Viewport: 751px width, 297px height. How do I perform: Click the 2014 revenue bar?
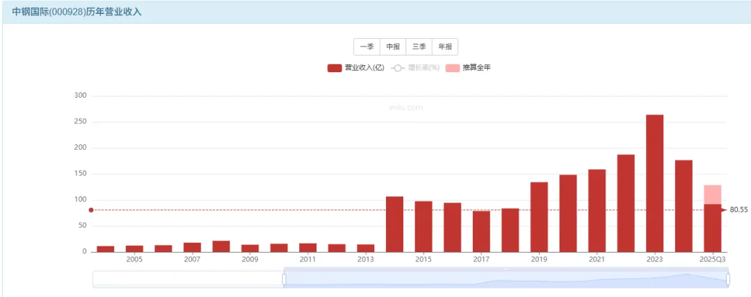tap(395, 224)
